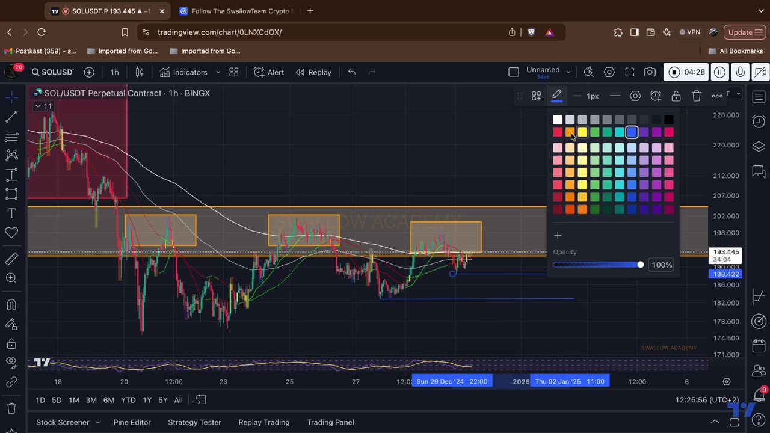This screenshot has width=770, height=433.
Task: Hide all drawings with eye icon
Action: (x=11, y=363)
